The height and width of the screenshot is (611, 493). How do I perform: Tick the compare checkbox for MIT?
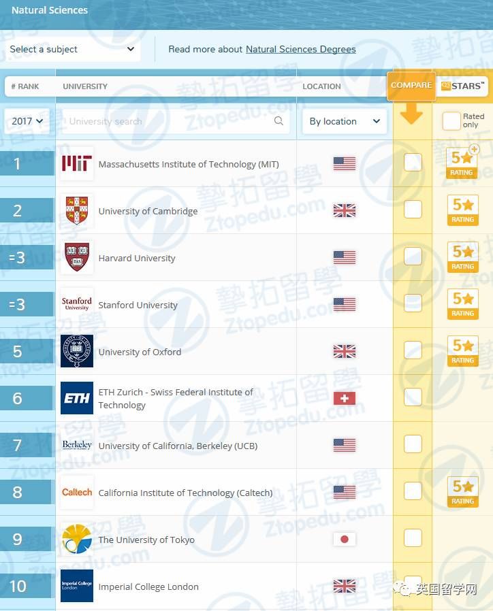point(413,163)
